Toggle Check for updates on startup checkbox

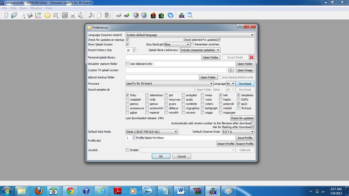(127, 40)
